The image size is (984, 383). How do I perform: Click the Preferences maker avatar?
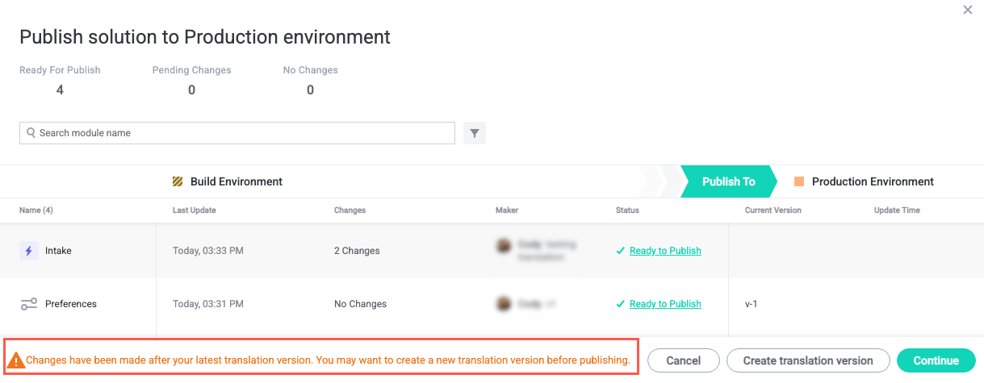504,304
